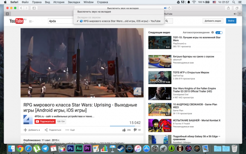Open 'ИСПЫТАНИЕ БАШНЕЙ - Mortal Kombat X' video
Image resolution: width=246 pixels, height=154 pixels.
coord(196,120)
